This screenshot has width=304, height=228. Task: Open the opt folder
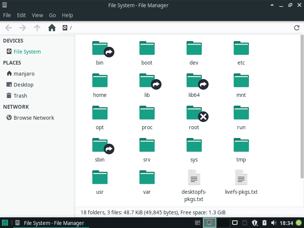tap(100, 112)
